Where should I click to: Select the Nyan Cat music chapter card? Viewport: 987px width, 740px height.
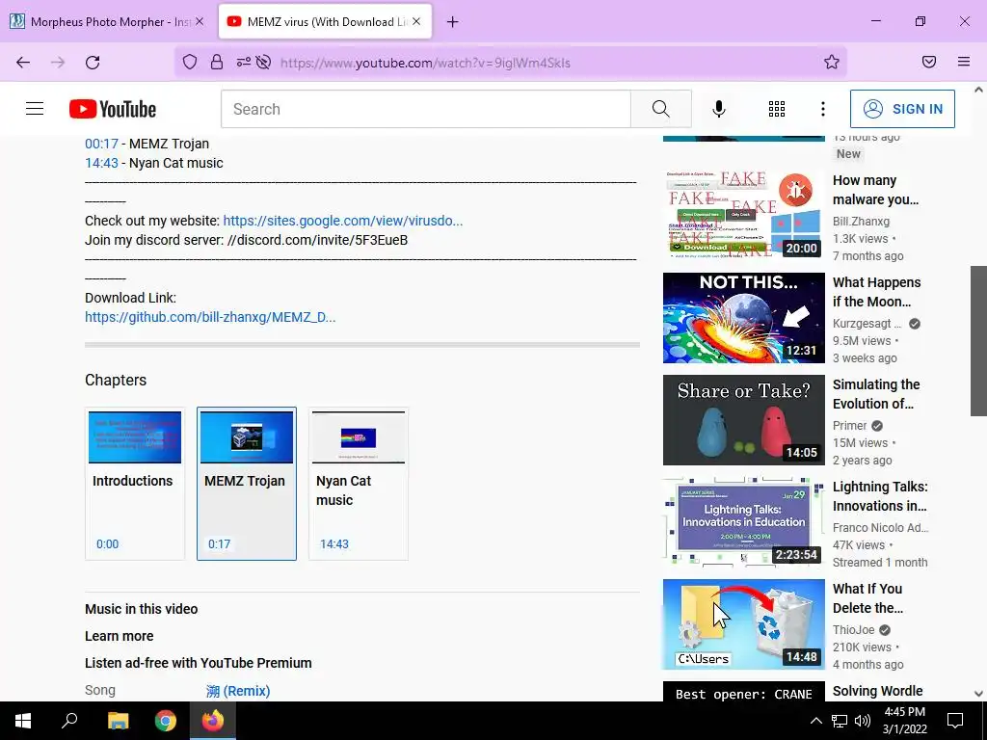click(359, 484)
